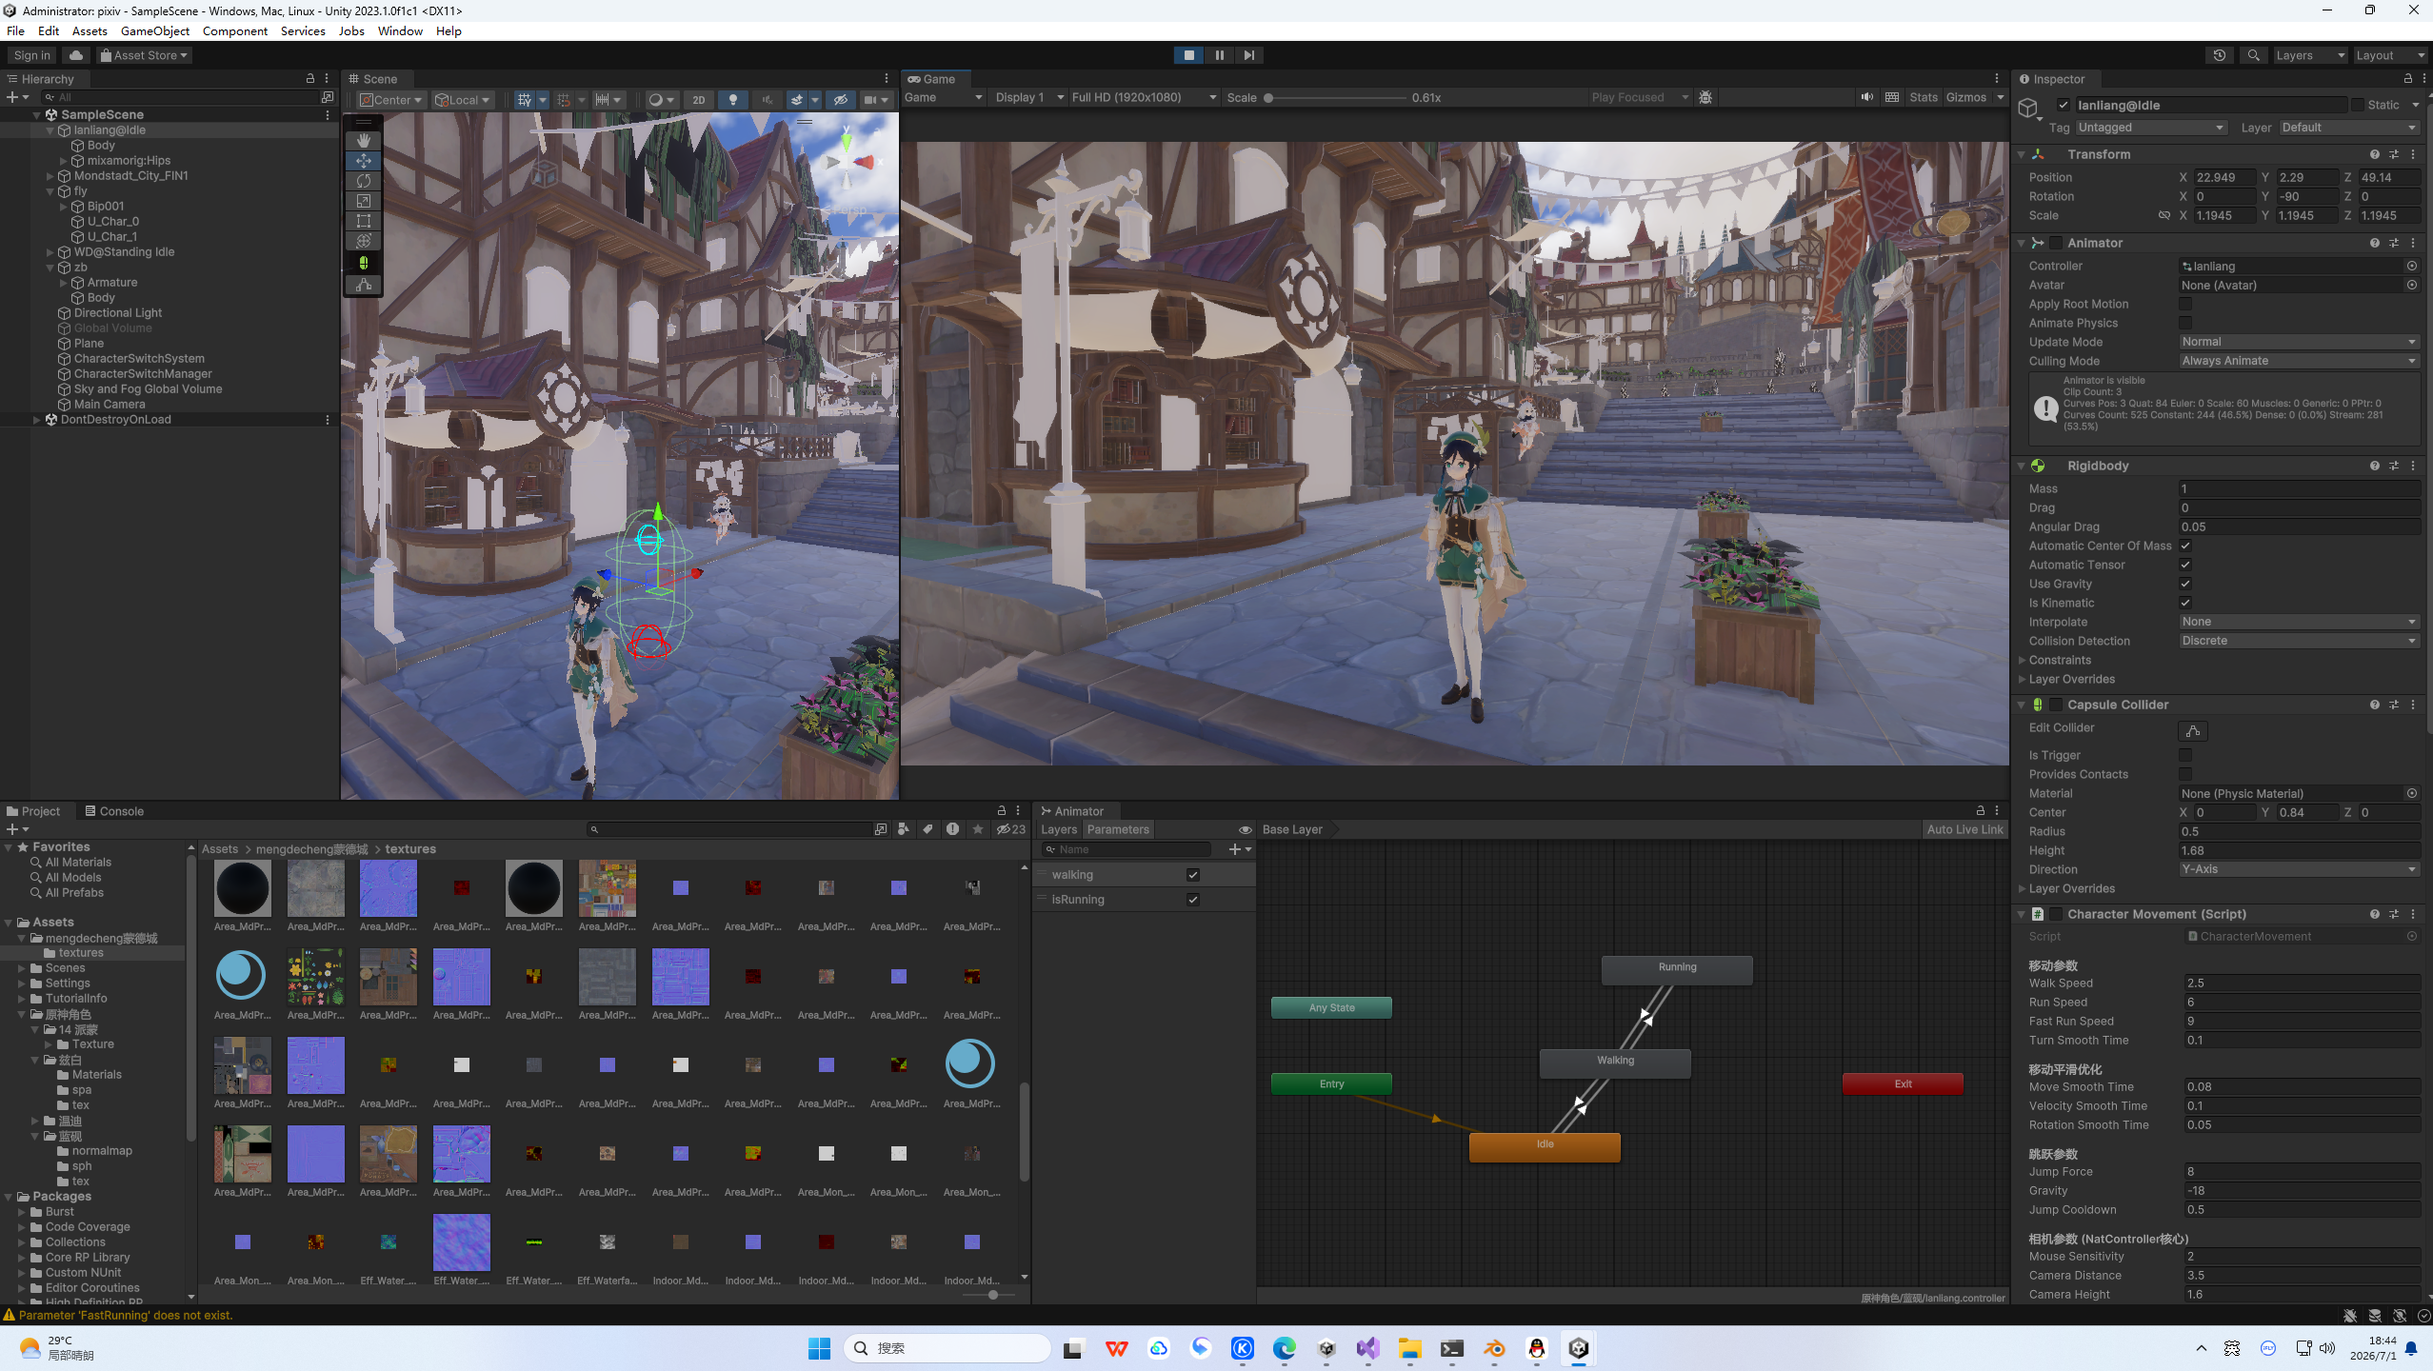The height and width of the screenshot is (1371, 2433).
Task: Select the Move tool in Scene toolbar
Action: [x=363, y=161]
